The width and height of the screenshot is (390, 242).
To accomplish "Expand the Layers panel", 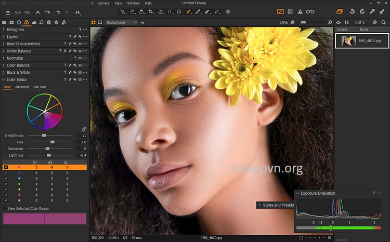I will click(4, 36).
